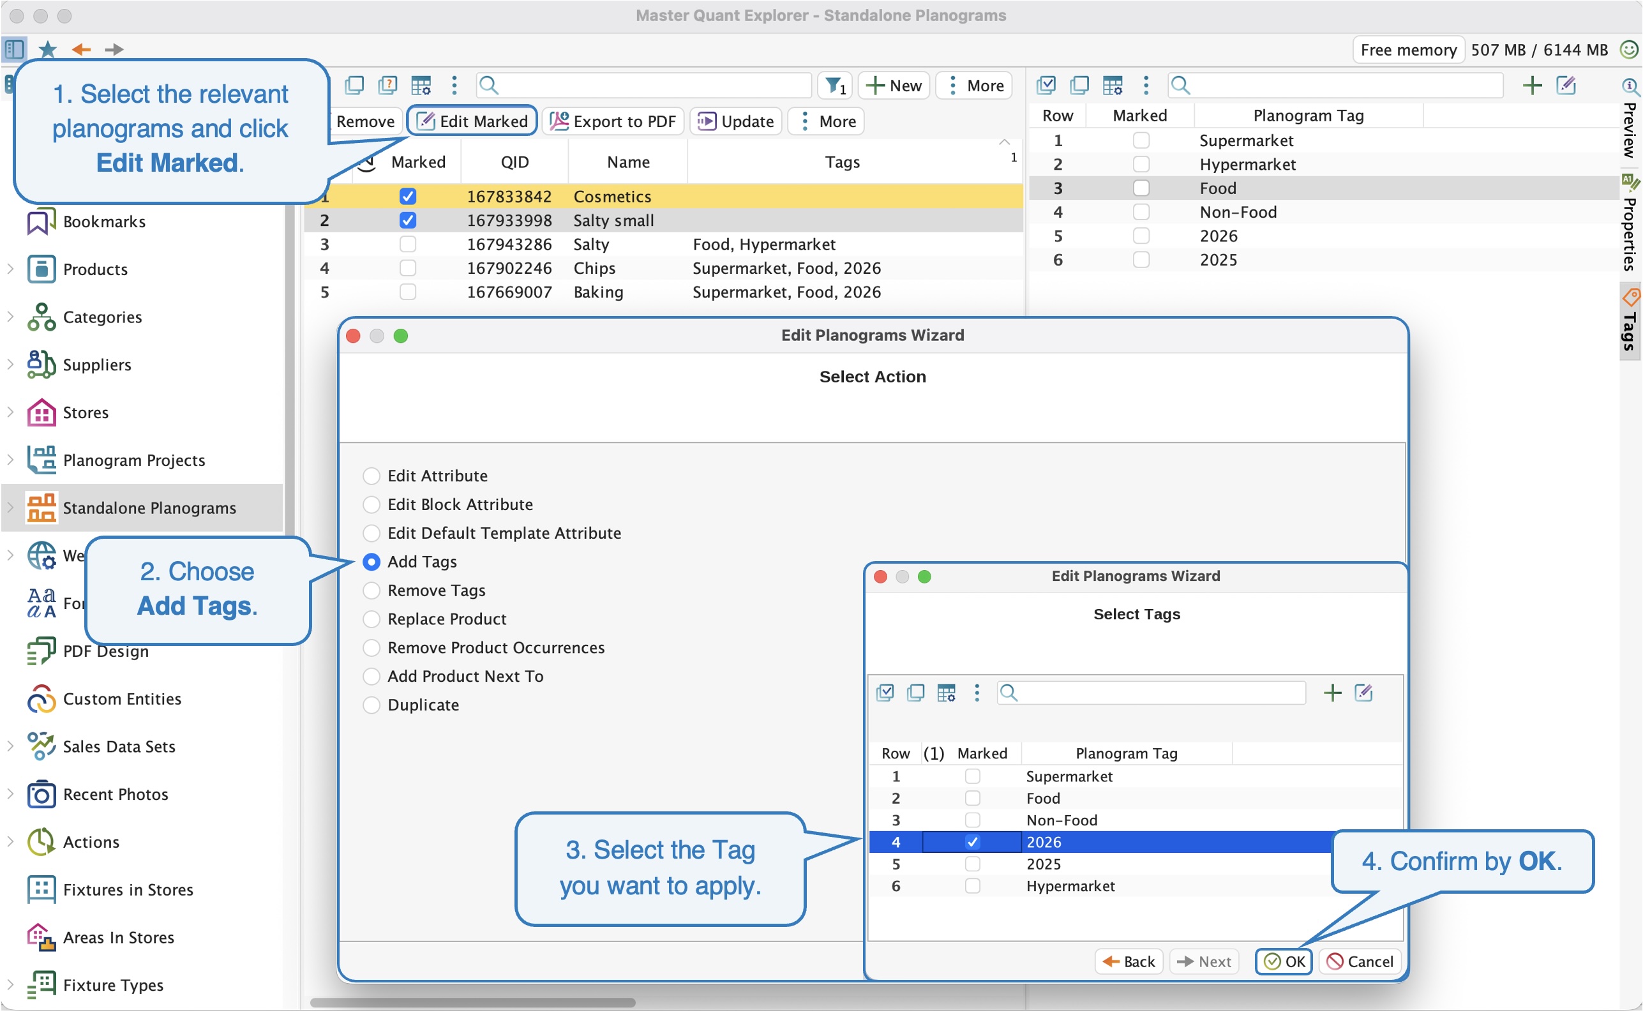Open the Categories sidebar icon
Screen dimensions: 1643x1015
[41, 317]
